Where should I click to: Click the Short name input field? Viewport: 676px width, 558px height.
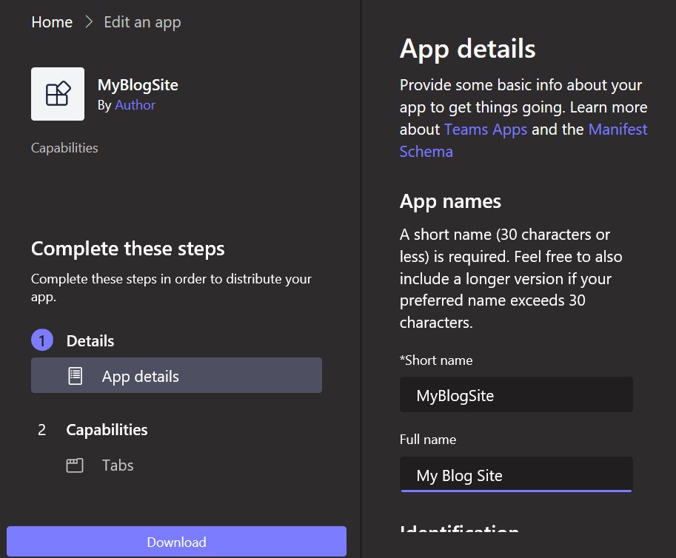point(516,394)
